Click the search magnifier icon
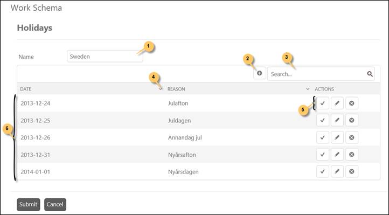 (x=370, y=74)
